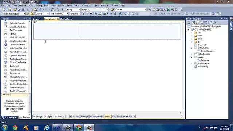The width and height of the screenshot is (233, 131).
Task: Open the Architecture menu
Action: (x=87, y=5)
